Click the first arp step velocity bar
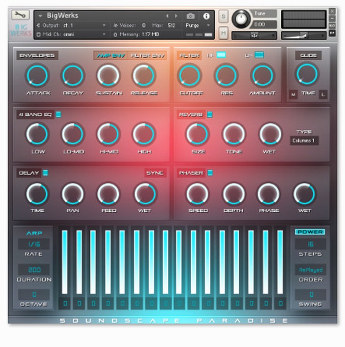This screenshot has width=345, height=347. tap(65, 262)
